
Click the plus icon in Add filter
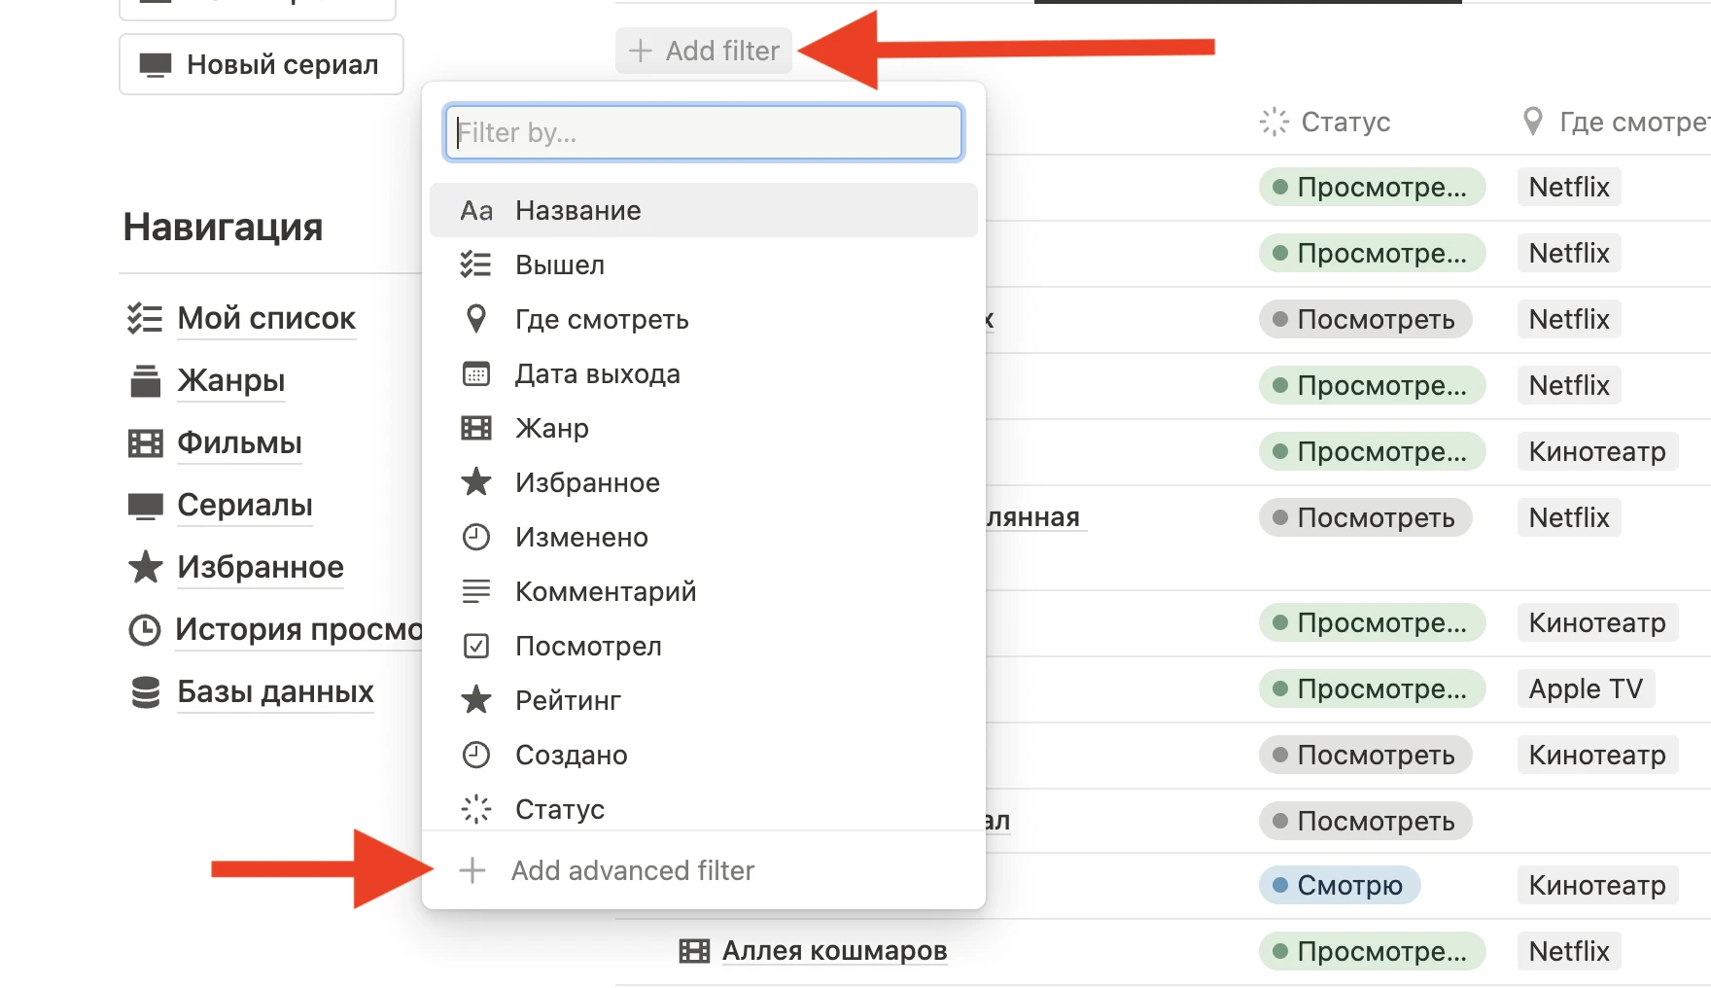click(640, 51)
